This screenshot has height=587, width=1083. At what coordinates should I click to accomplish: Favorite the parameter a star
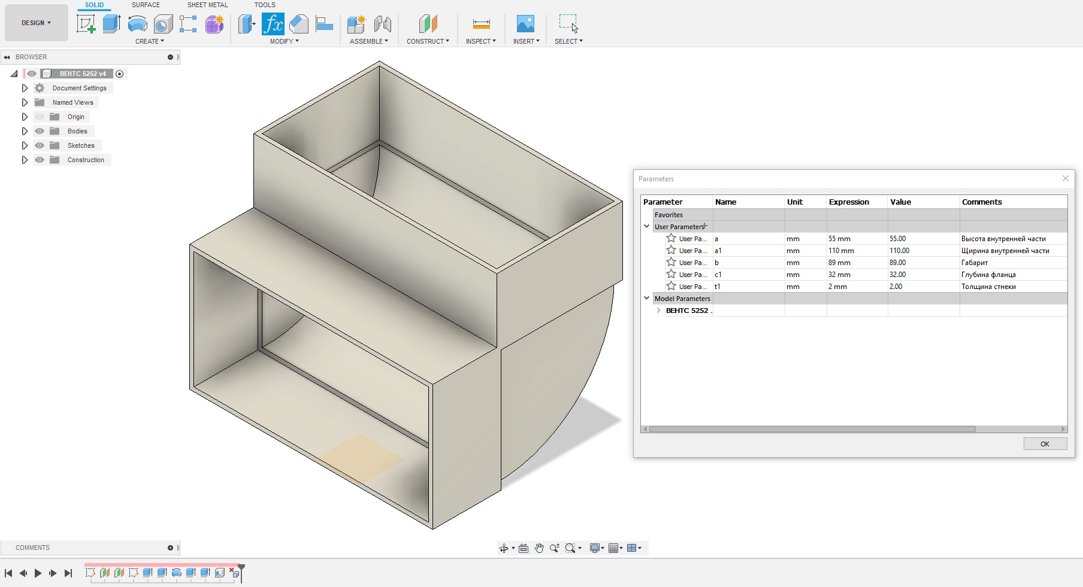click(x=671, y=238)
